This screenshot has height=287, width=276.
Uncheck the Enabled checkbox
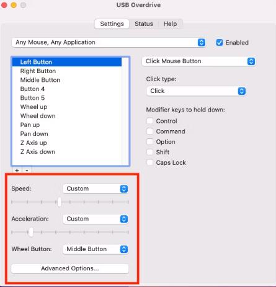tap(219, 43)
